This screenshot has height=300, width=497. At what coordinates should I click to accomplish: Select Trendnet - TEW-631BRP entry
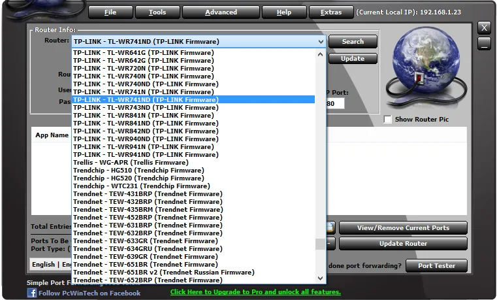pos(193,225)
